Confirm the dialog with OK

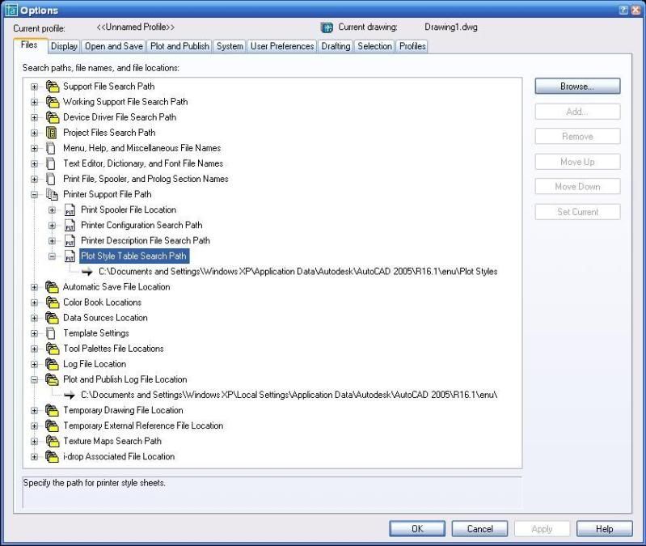click(417, 529)
